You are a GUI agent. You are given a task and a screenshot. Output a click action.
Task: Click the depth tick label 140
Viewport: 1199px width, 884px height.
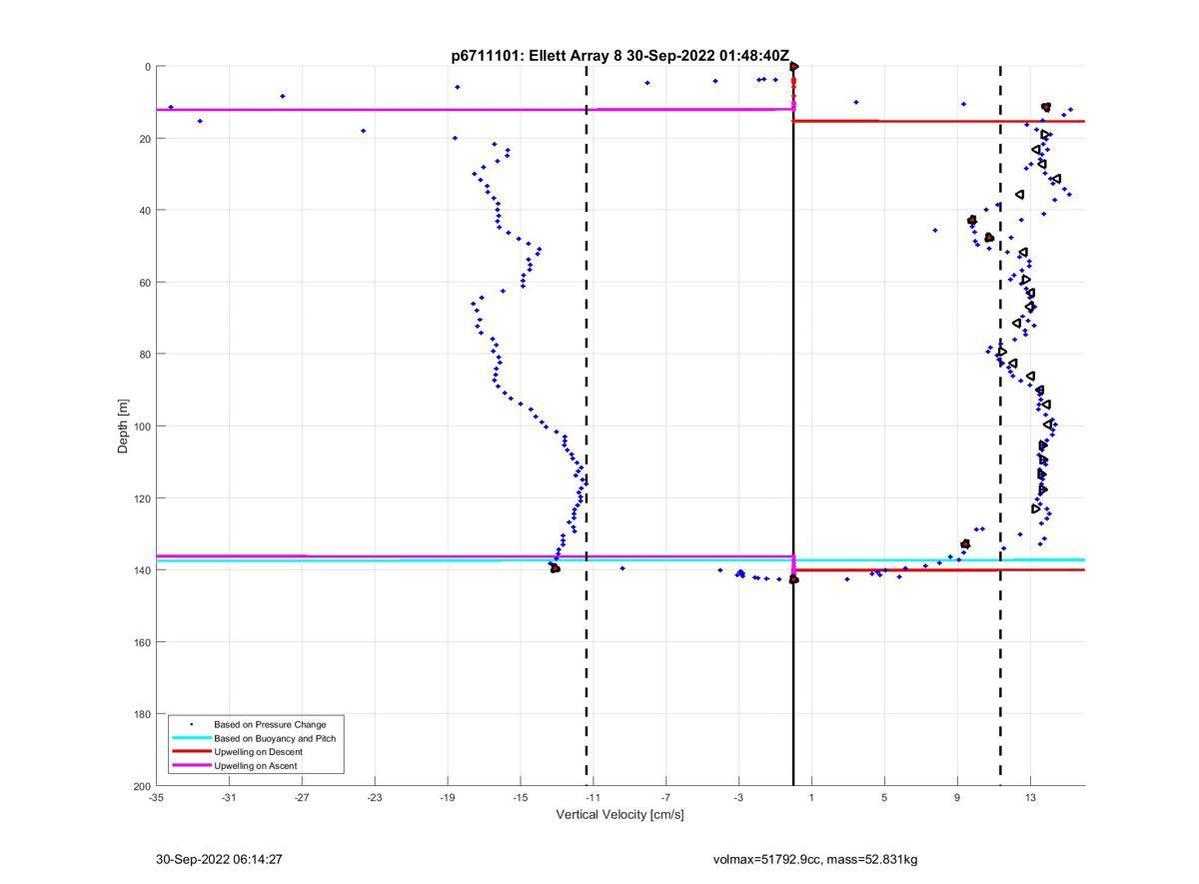(x=142, y=570)
